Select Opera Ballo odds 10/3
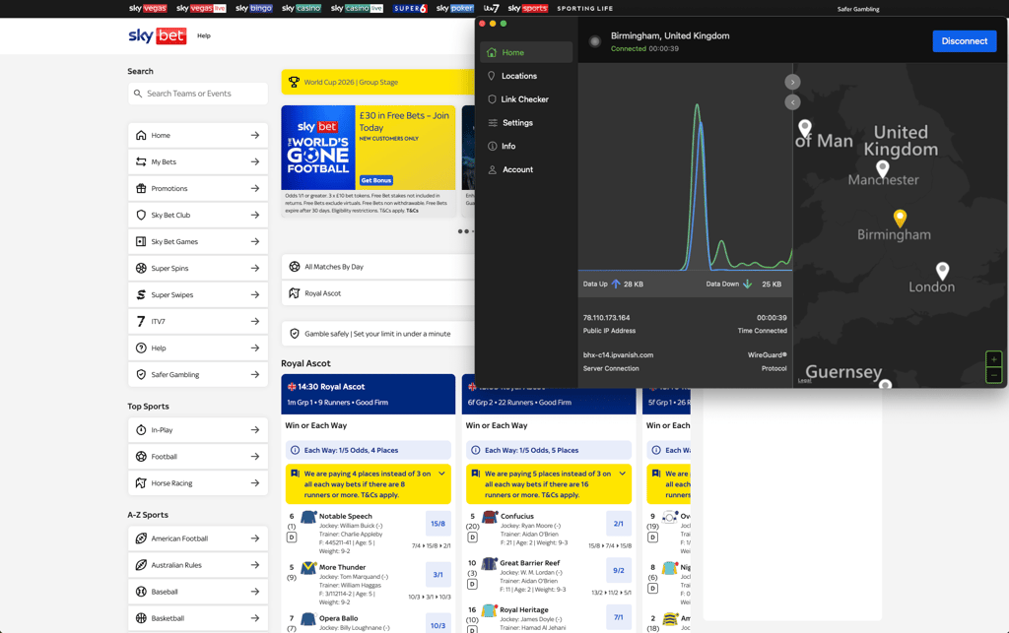The height and width of the screenshot is (633, 1009). [437, 624]
